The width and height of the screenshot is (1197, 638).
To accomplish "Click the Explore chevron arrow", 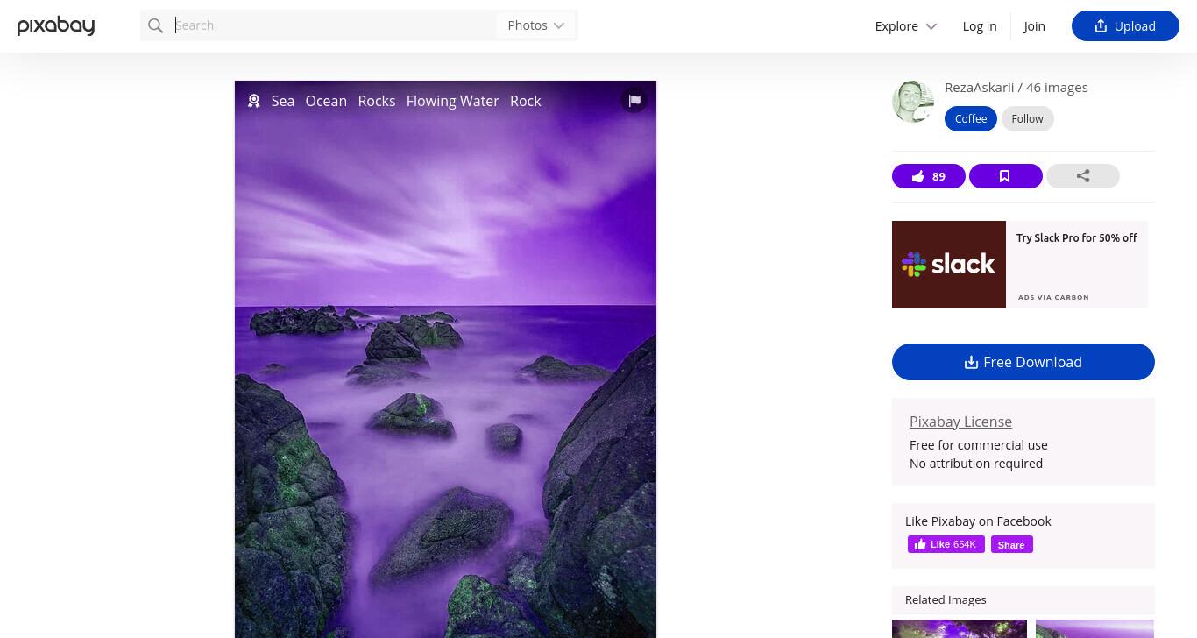I will tap(931, 26).
